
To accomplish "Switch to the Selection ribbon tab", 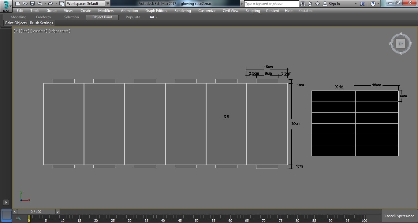I will click(x=72, y=17).
